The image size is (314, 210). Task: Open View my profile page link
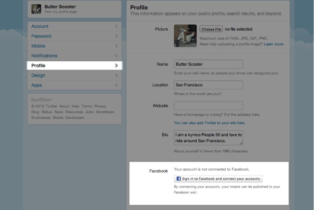(61, 12)
